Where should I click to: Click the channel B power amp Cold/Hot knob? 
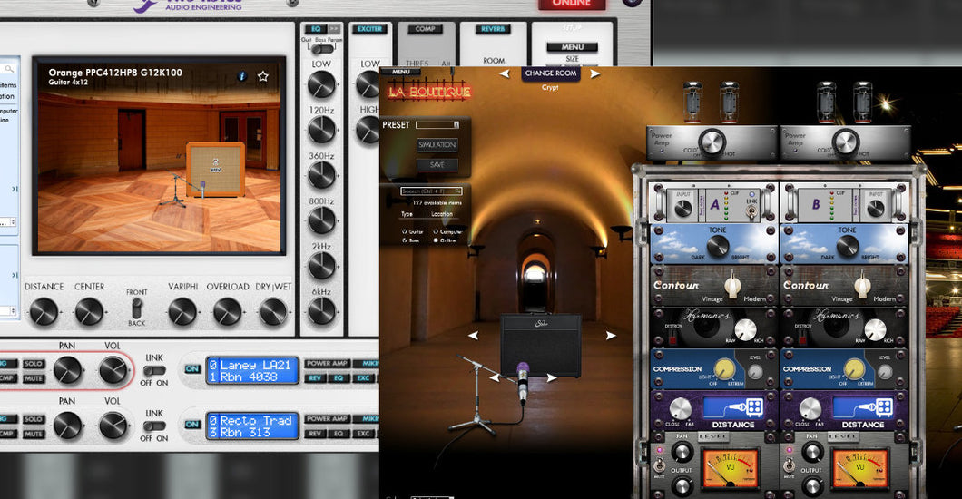845,142
